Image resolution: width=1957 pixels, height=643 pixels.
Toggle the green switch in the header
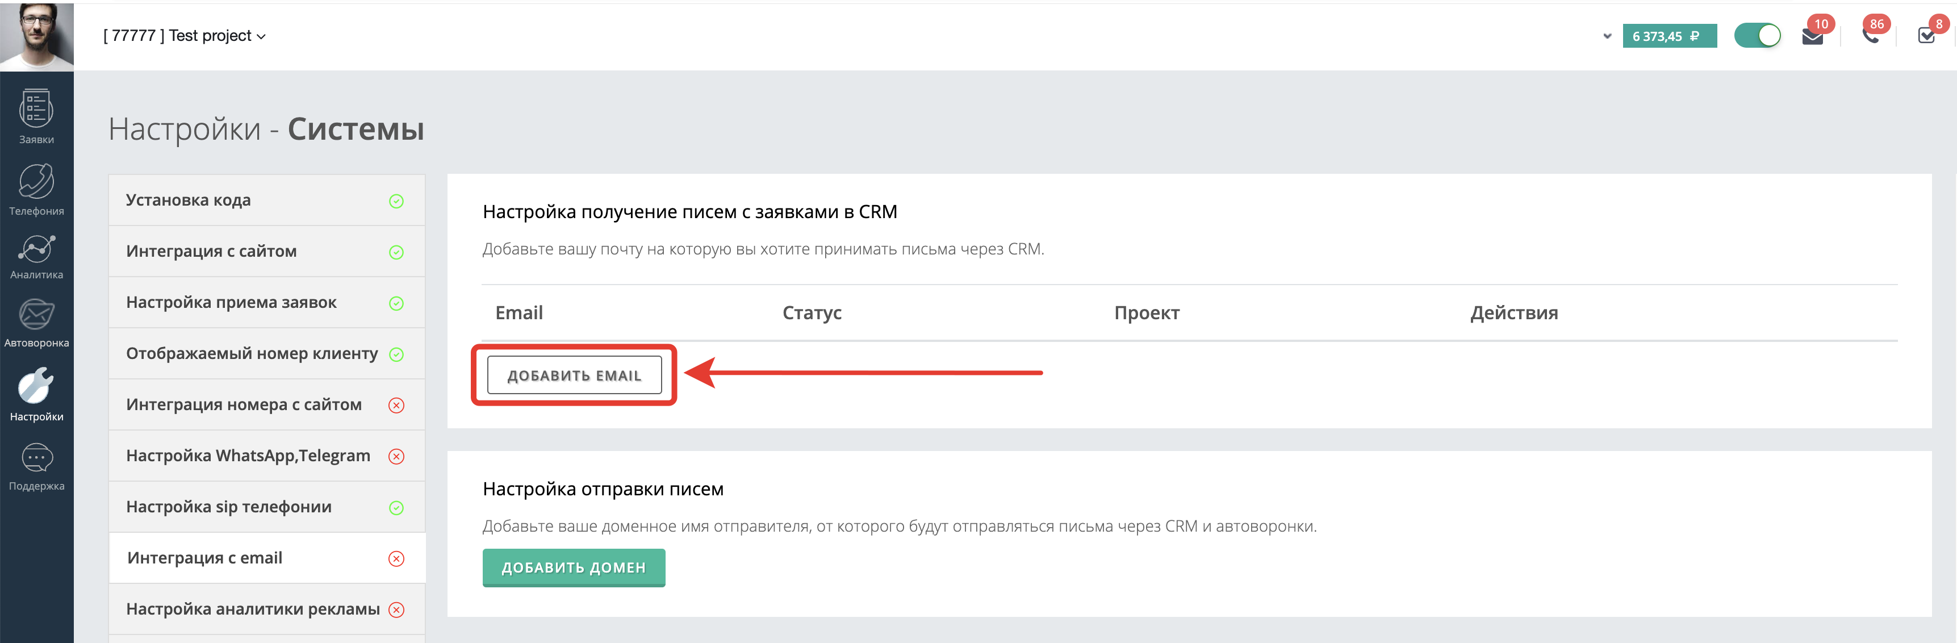(x=1757, y=36)
